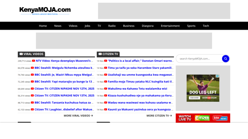248x139 pixels.
Task: Click the KenyaMOJA.com site logo
Action: [x=45, y=10]
